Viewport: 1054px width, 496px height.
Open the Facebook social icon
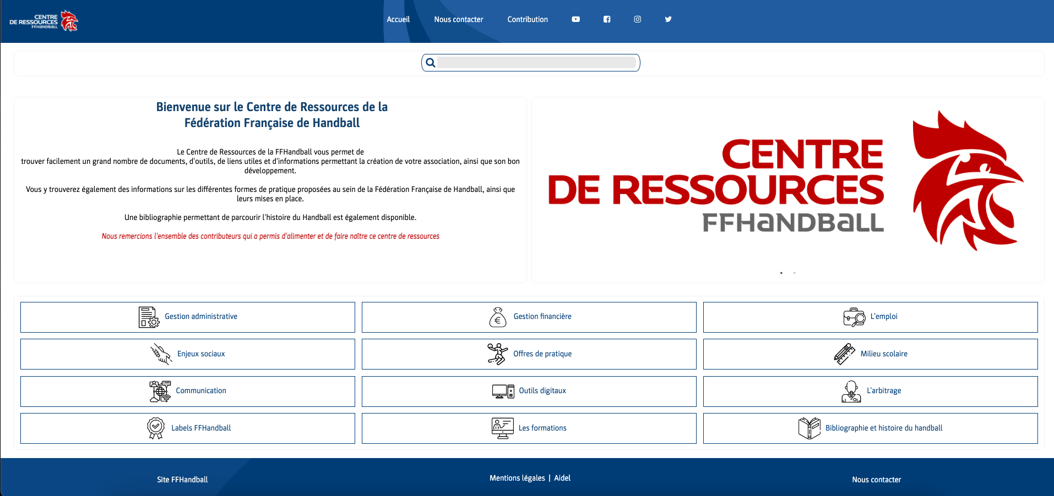606,19
